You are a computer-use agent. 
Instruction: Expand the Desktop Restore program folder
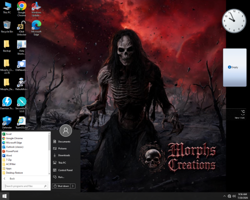pos(25,173)
